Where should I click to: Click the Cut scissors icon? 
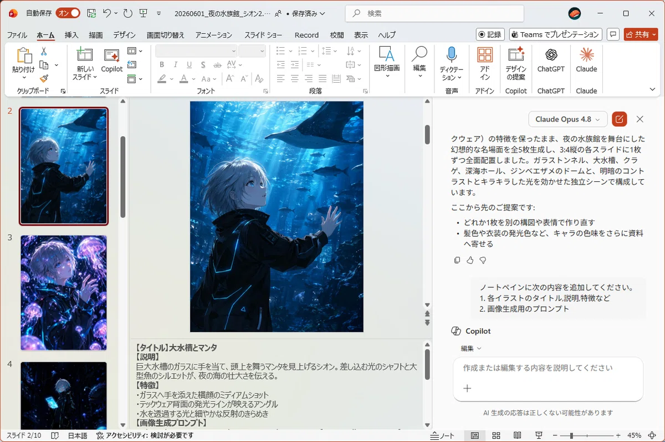pyautogui.click(x=44, y=51)
